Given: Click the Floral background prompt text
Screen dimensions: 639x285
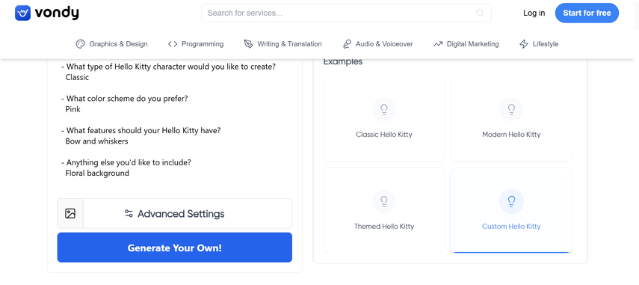Looking at the screenshot, I should pyautogui.click(x=97, y=174).
